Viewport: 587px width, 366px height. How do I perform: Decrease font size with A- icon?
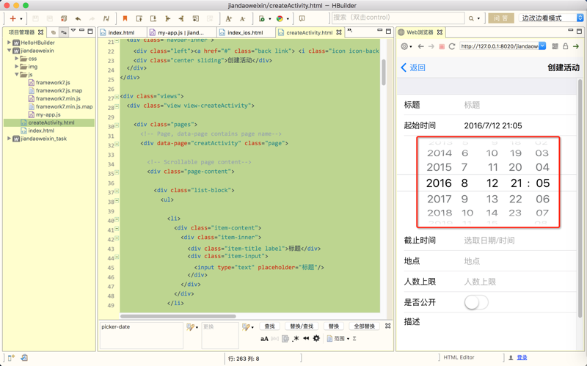coord(242,18)
